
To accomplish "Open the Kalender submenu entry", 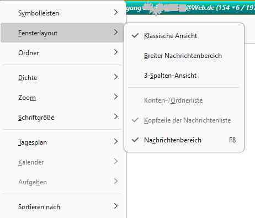I will pyautogui.click(x=62, y=162).
